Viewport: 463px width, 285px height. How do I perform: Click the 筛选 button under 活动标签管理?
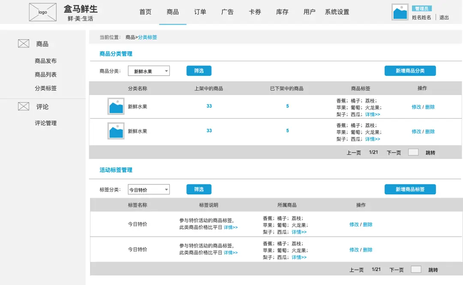click(x=198, y=189)
